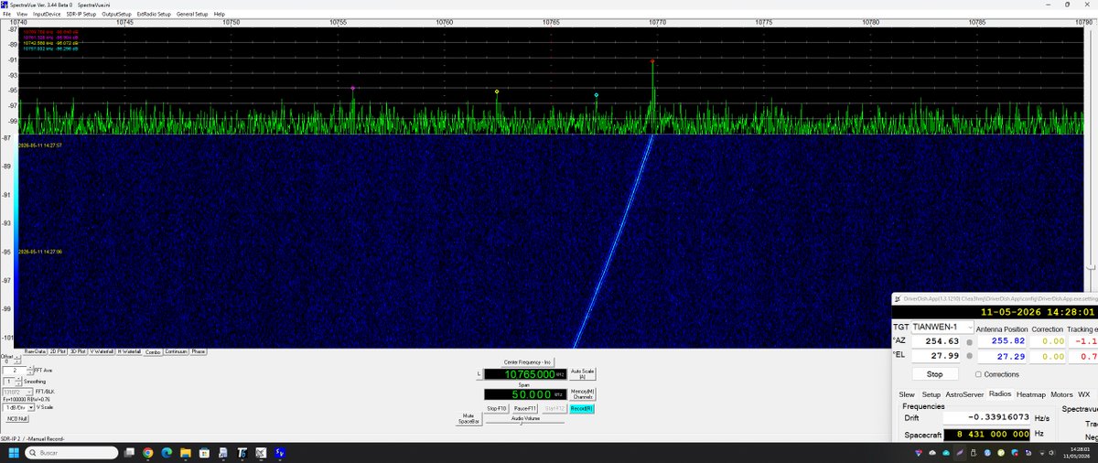Click the Auto Scale button

click(583, 373)
